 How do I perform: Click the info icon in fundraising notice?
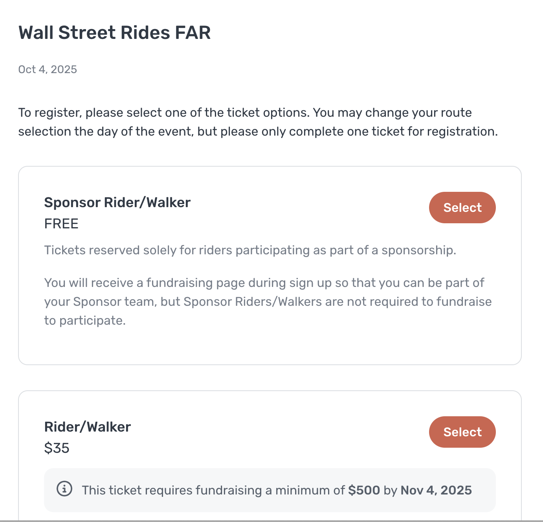coord(64,489)
